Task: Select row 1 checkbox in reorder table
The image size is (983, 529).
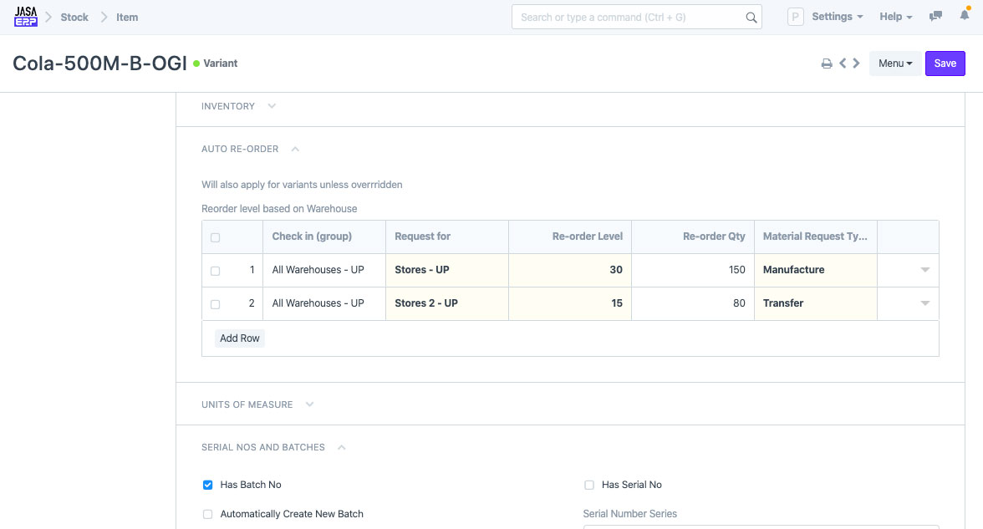Action: [x=215, y=271]
